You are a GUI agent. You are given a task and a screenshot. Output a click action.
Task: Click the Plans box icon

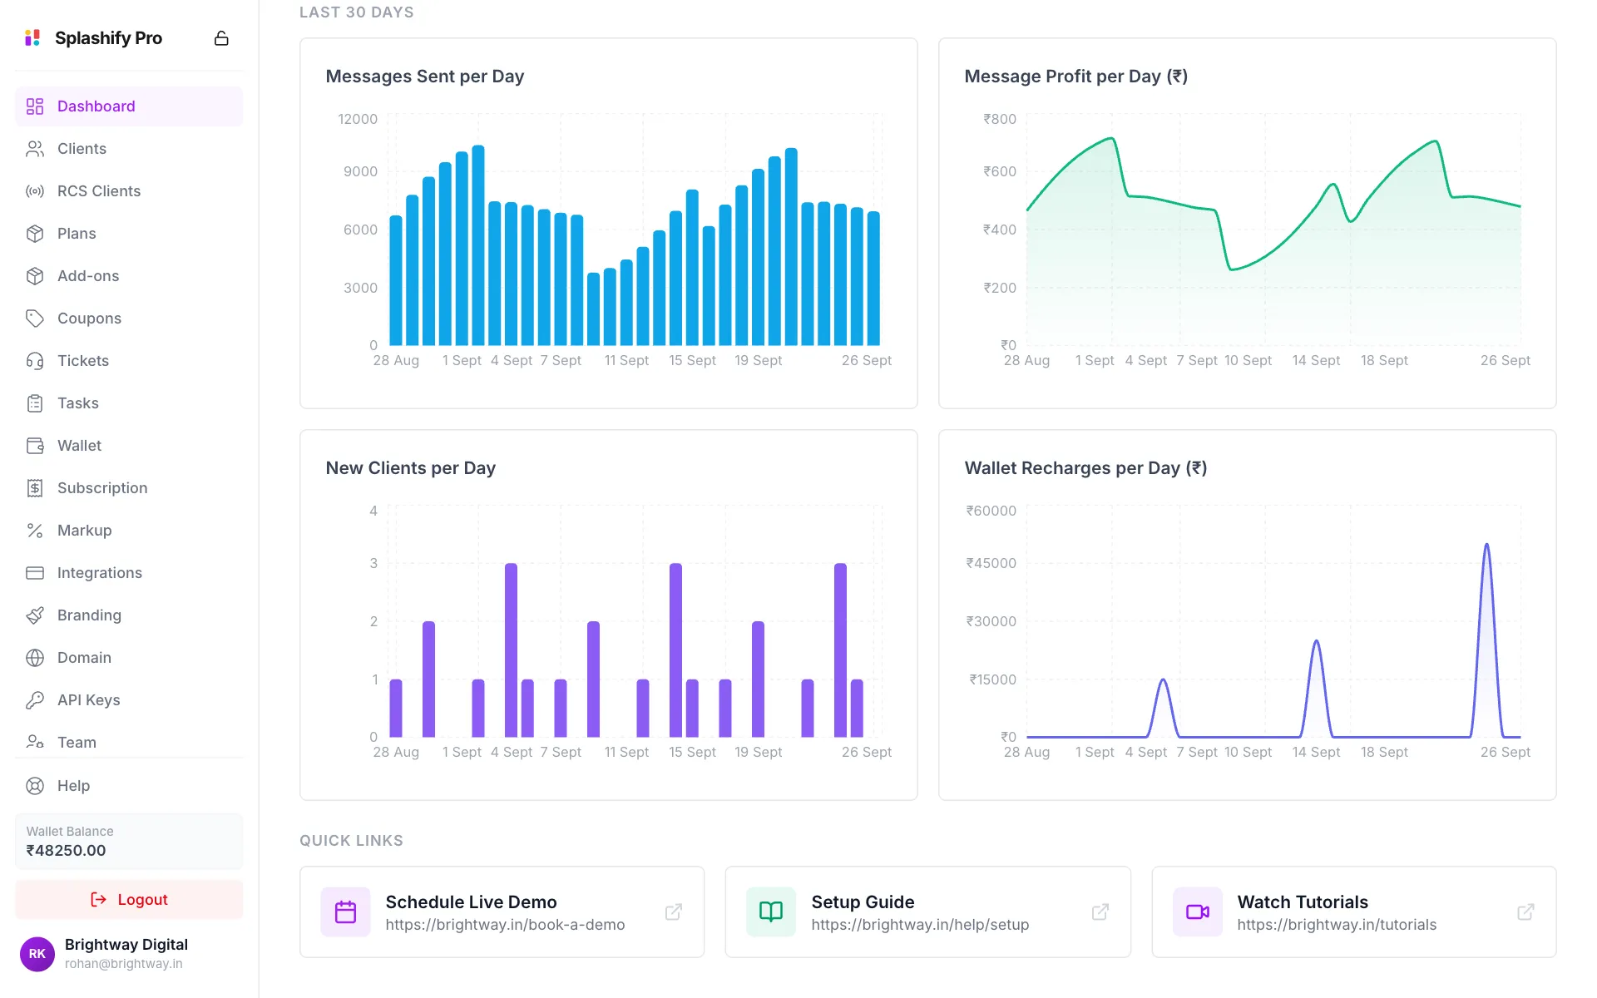35,234
